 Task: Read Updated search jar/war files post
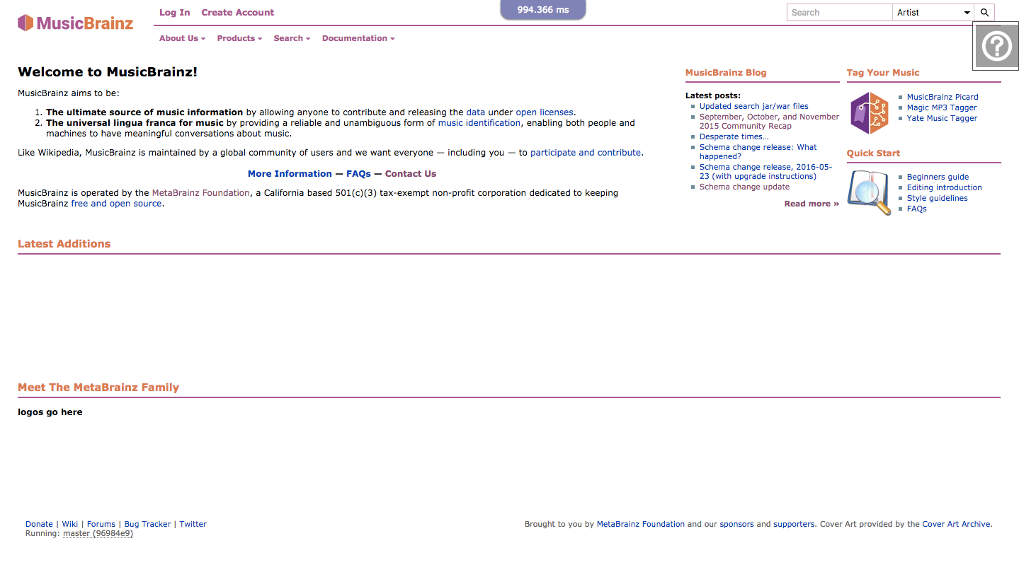coord(753,106)
